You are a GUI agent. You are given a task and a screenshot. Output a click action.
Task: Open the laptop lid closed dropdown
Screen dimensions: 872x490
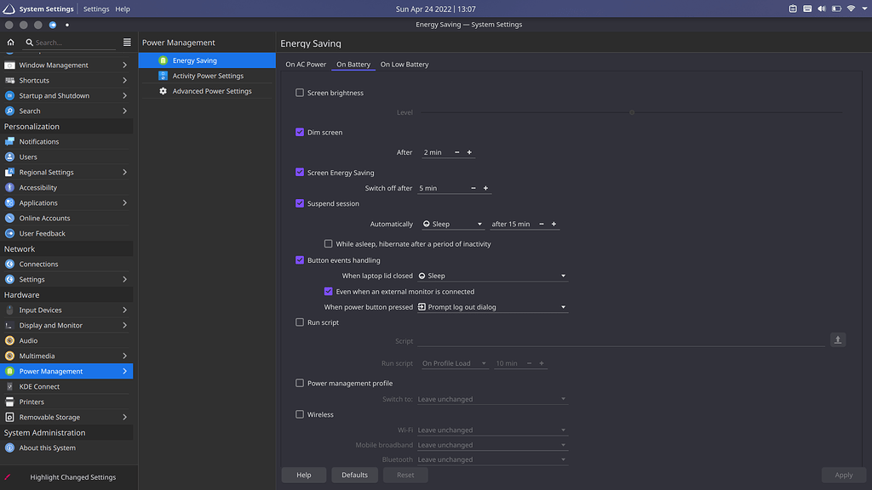(x=491, y=276)
